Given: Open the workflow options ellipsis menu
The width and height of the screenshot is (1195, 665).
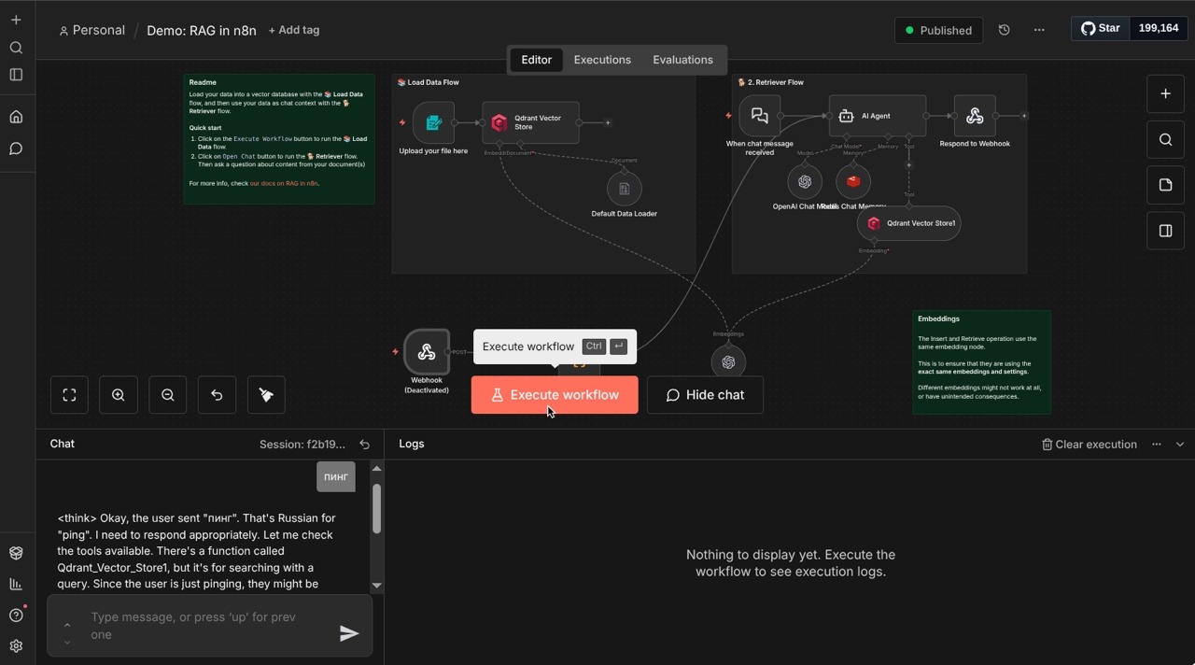Looking at the screenshot, I should (1039, 30).
